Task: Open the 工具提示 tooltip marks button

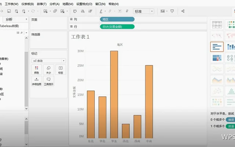Action: (48, 81)
